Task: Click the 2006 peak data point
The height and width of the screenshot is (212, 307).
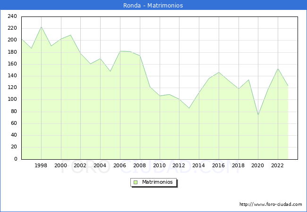Action: [120, 51]
